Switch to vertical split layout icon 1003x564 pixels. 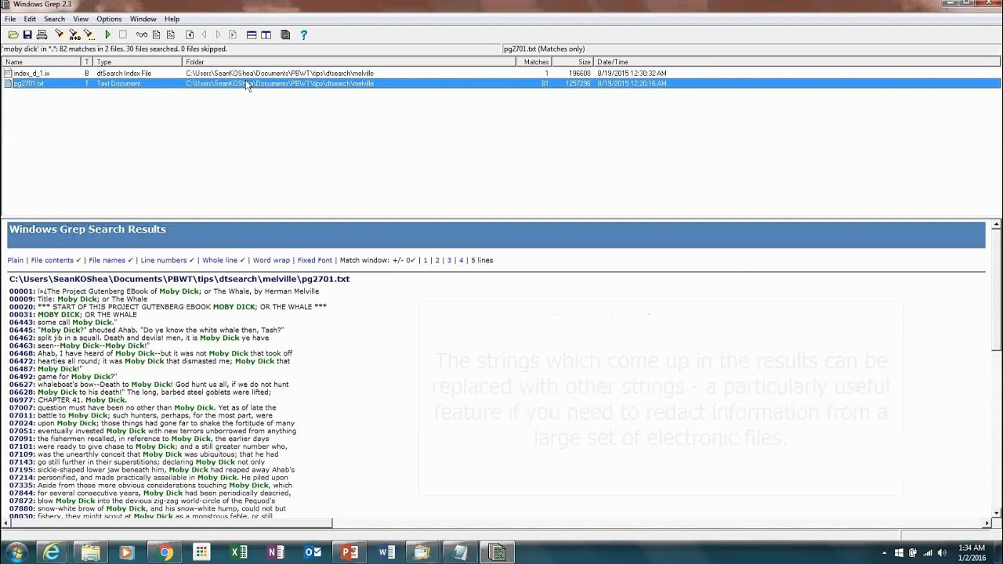[266, 34]
